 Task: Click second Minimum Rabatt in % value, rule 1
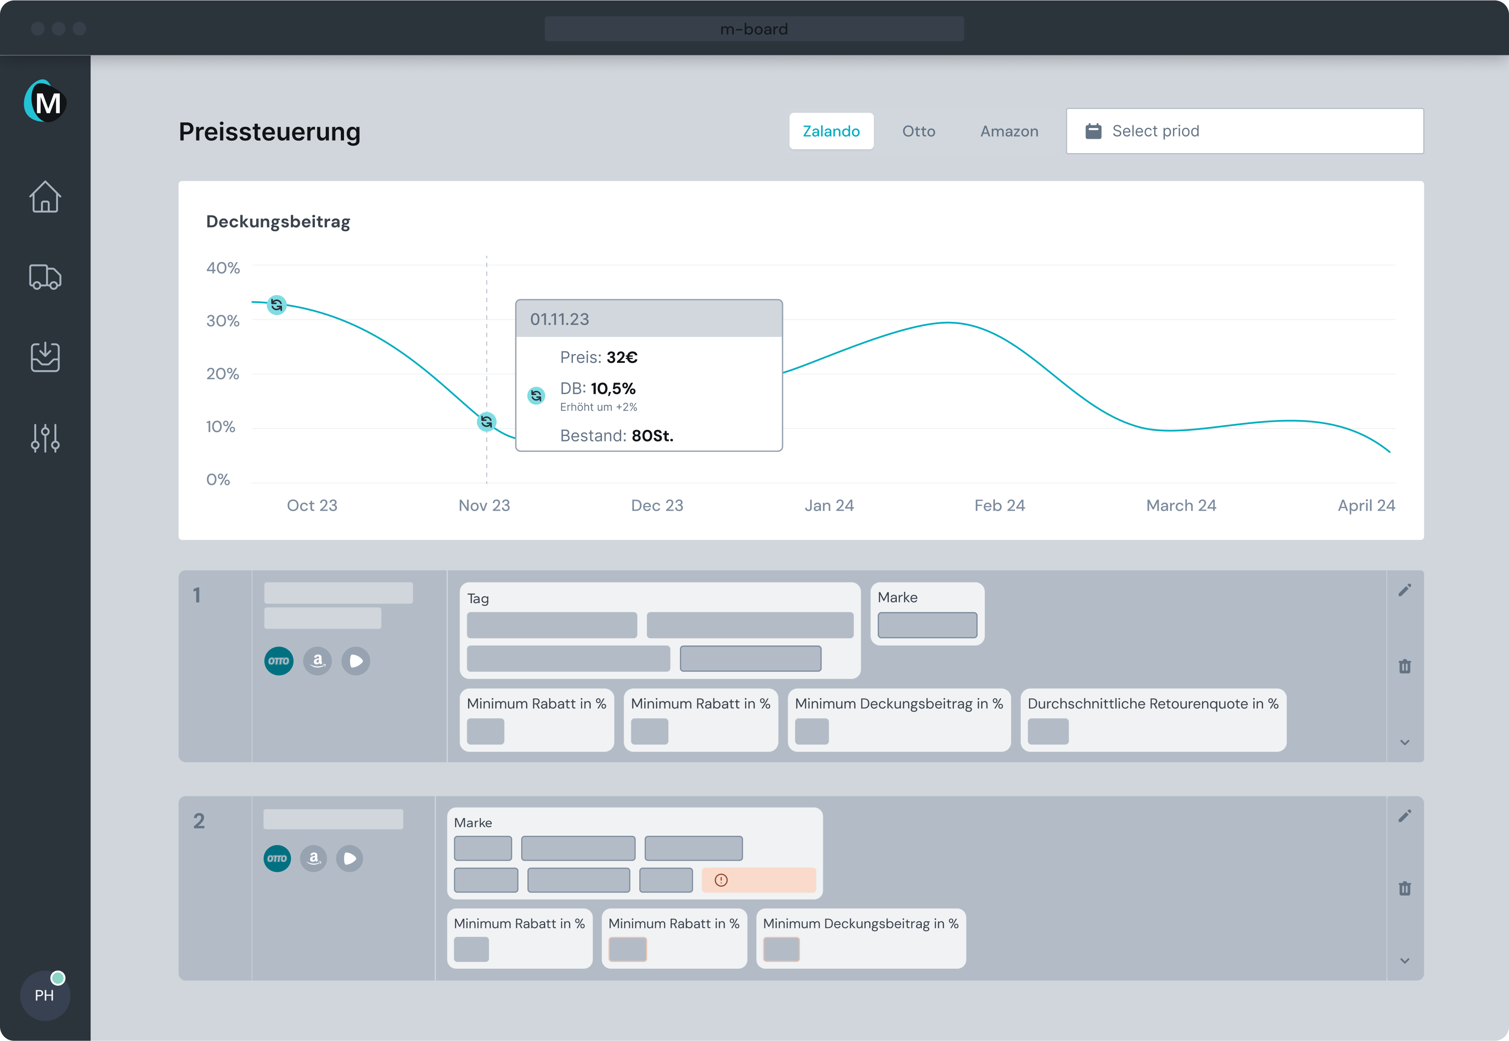tap(649, 731)
